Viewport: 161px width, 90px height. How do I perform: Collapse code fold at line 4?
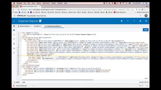click(21, 38)
